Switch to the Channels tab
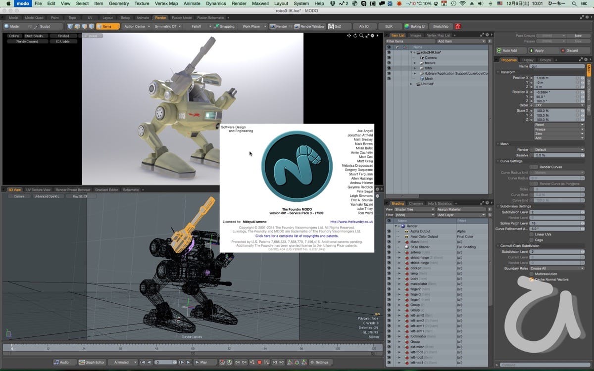The height and width of the screenshot is (371, 594). coord(416,203)
